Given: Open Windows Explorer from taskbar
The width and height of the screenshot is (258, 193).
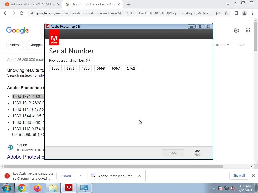Looking at the screenshot, I should point(53,188).
